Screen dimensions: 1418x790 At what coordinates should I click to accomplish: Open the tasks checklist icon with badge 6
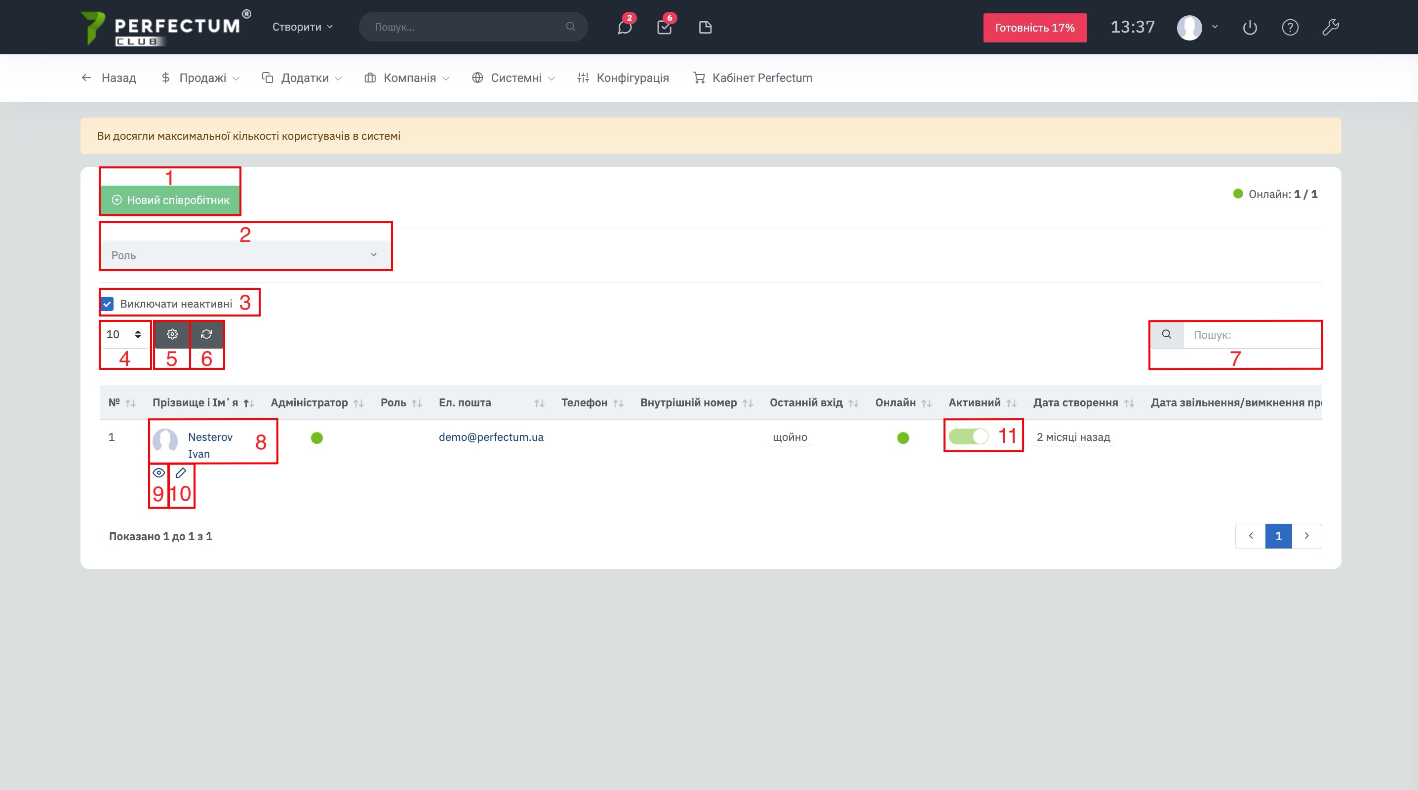pos(665,27)
